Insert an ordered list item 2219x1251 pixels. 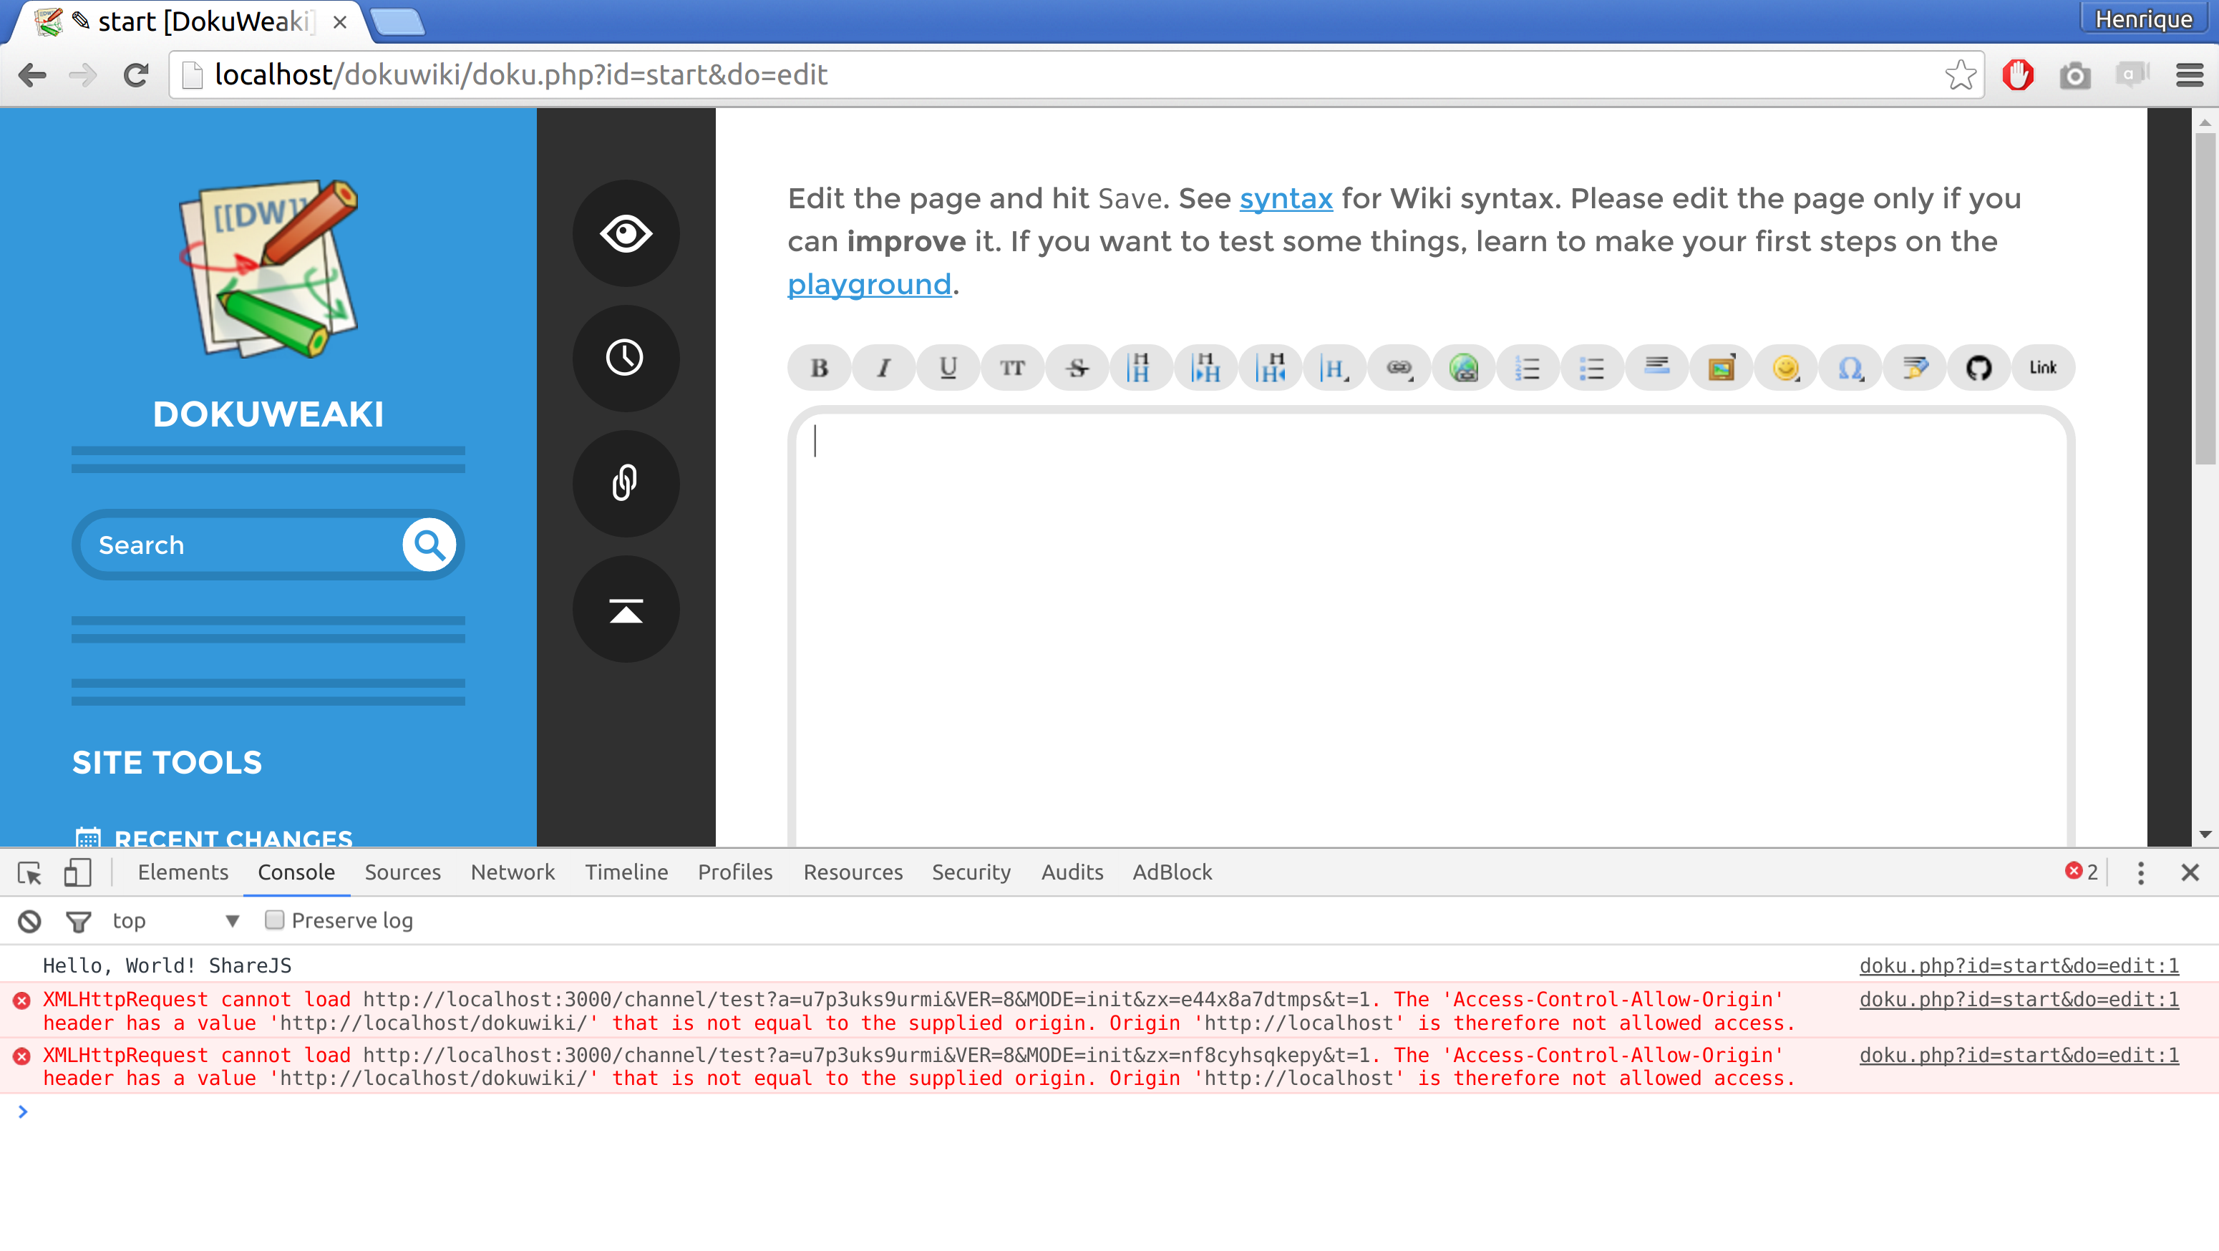click(x=1528, y=369)
